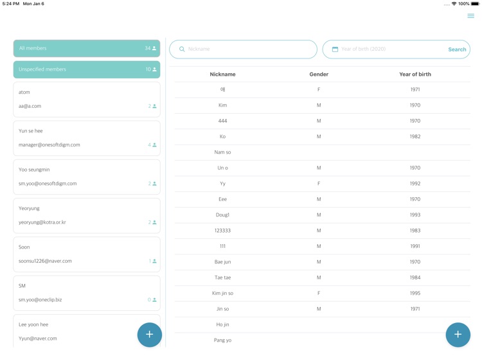
Task: Select the member row Bae jun
Action: pyautogui.click(x=323, y=262)
